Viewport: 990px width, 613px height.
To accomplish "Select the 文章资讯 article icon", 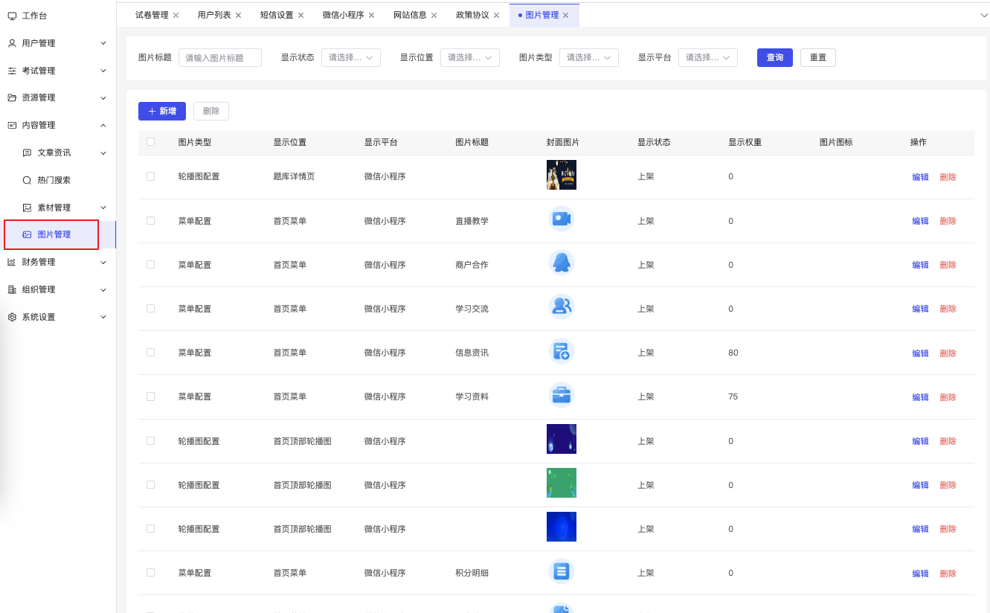I will tap(26, 153).
